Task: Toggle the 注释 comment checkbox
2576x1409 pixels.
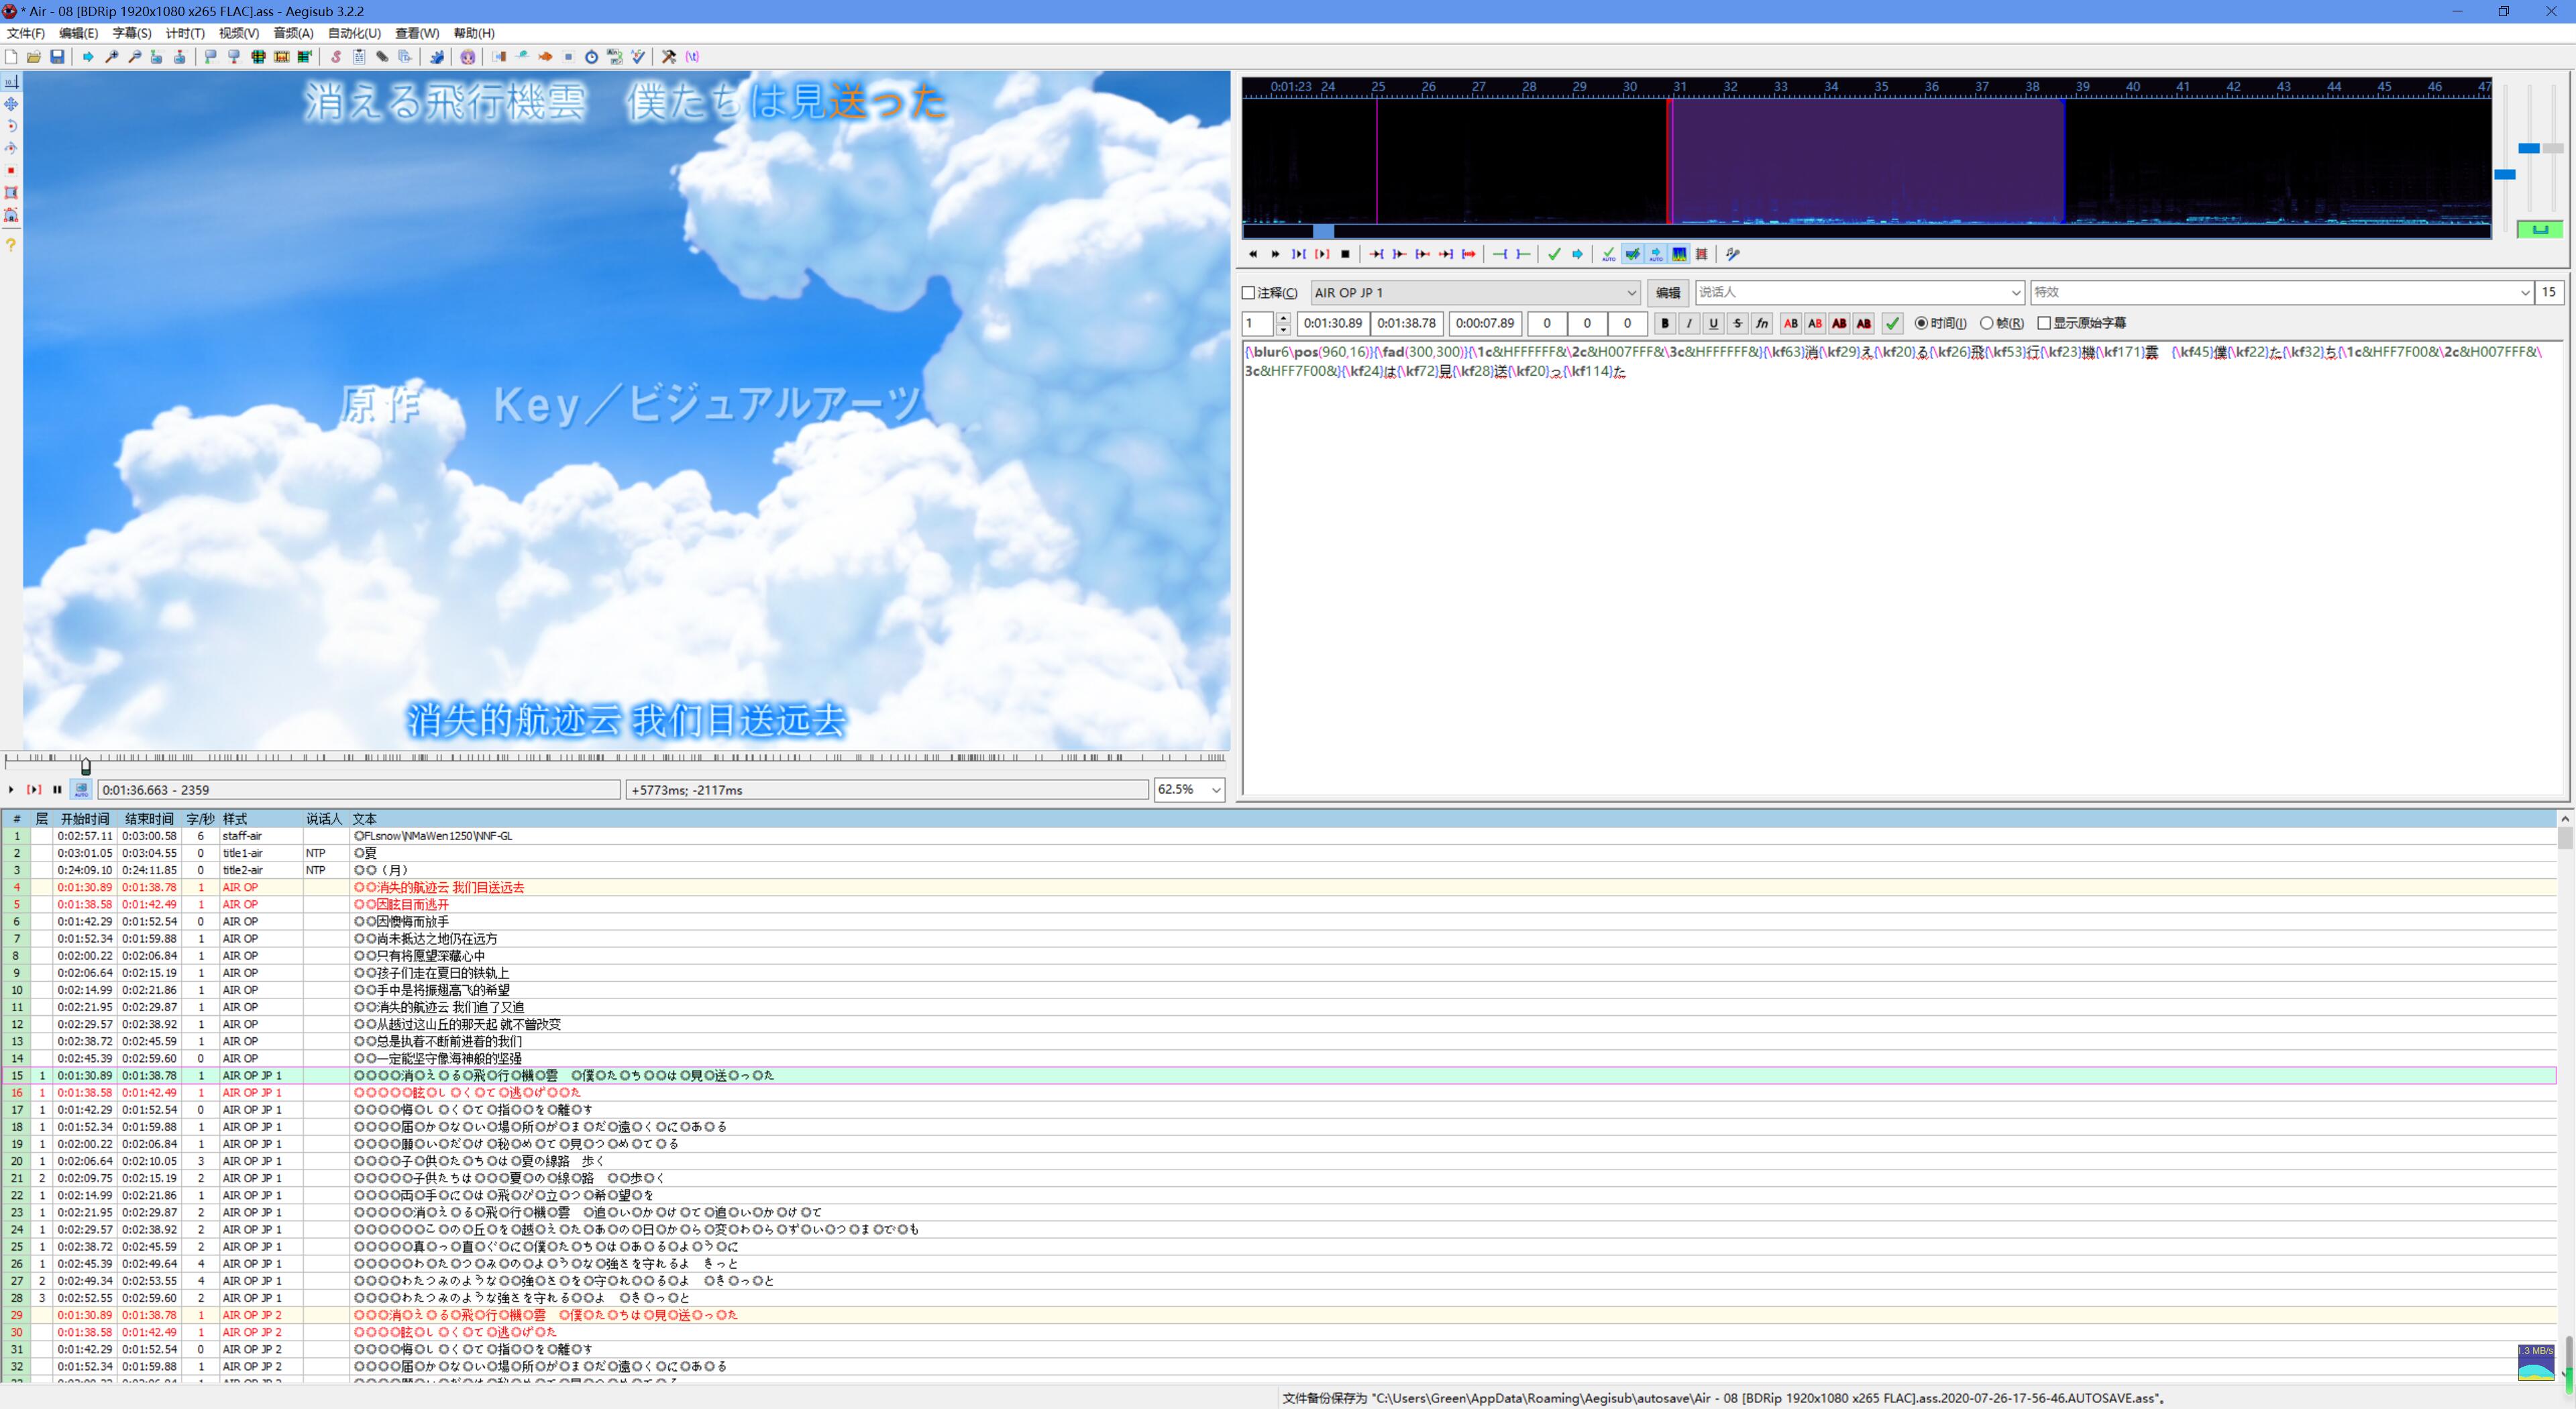Action: click(1248, 293)
